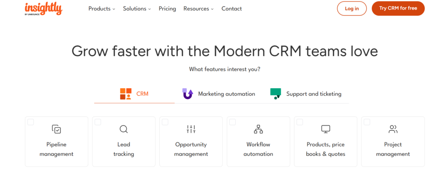This screenshot has width=434, height=175.
Task: Tick the Lead tracking checkbox
Action: pos(98,122)
